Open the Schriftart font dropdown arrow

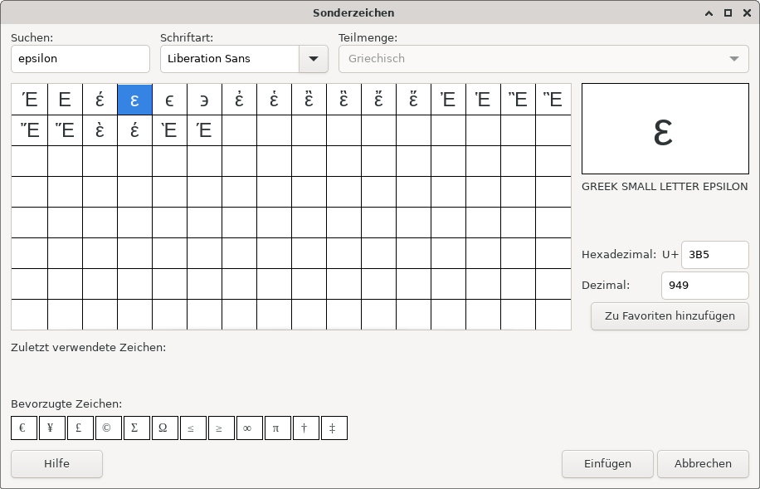click(314, 59)
